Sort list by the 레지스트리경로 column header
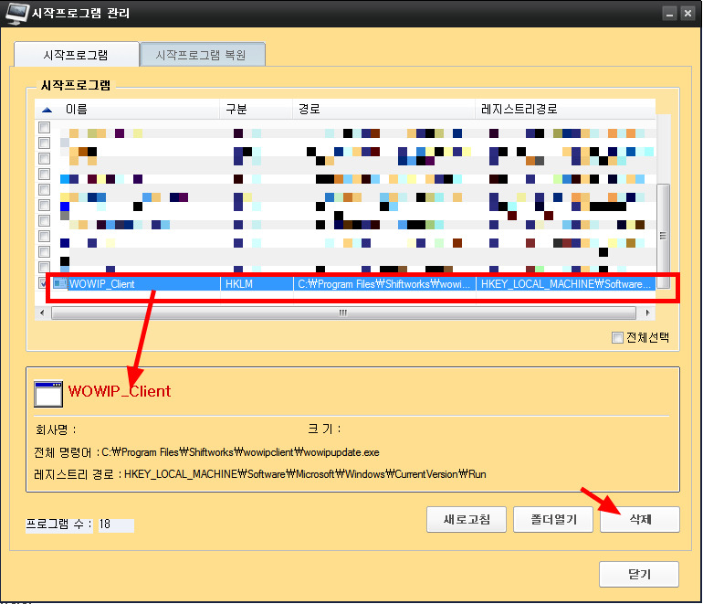Screen dimensions: 703x604 pos(566,110)
